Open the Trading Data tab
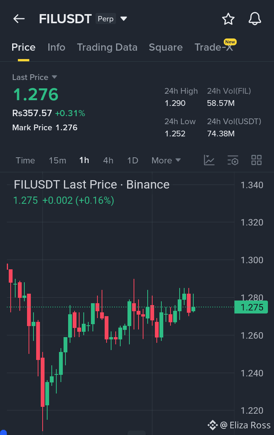Viewport: 274px width, 435px height. [107, 47]
